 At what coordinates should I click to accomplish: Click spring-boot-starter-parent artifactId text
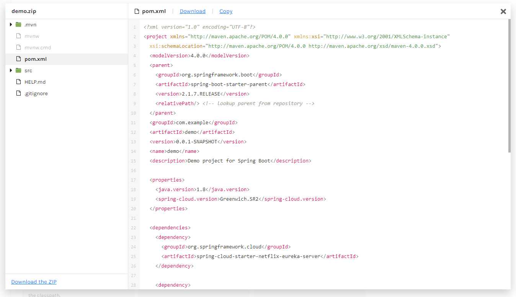(229, 84)
